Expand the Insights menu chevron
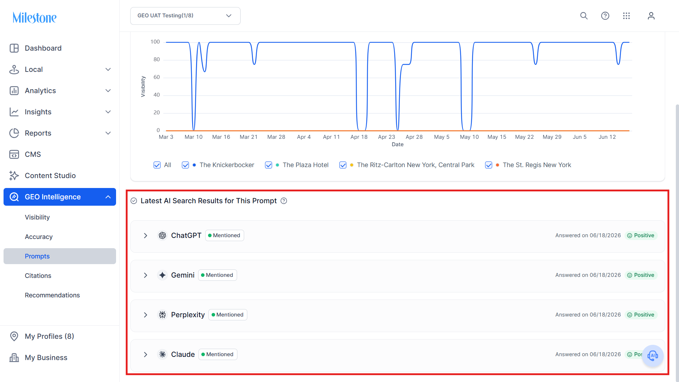Screen dimensions: 679x382 108,112
